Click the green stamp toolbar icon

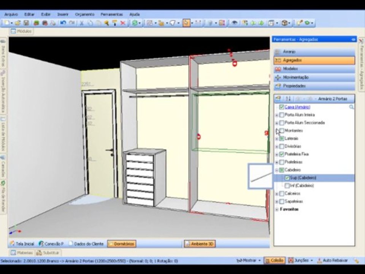point(36,23)
